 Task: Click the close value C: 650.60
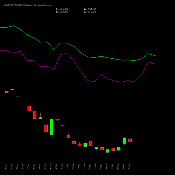point(62,9)
